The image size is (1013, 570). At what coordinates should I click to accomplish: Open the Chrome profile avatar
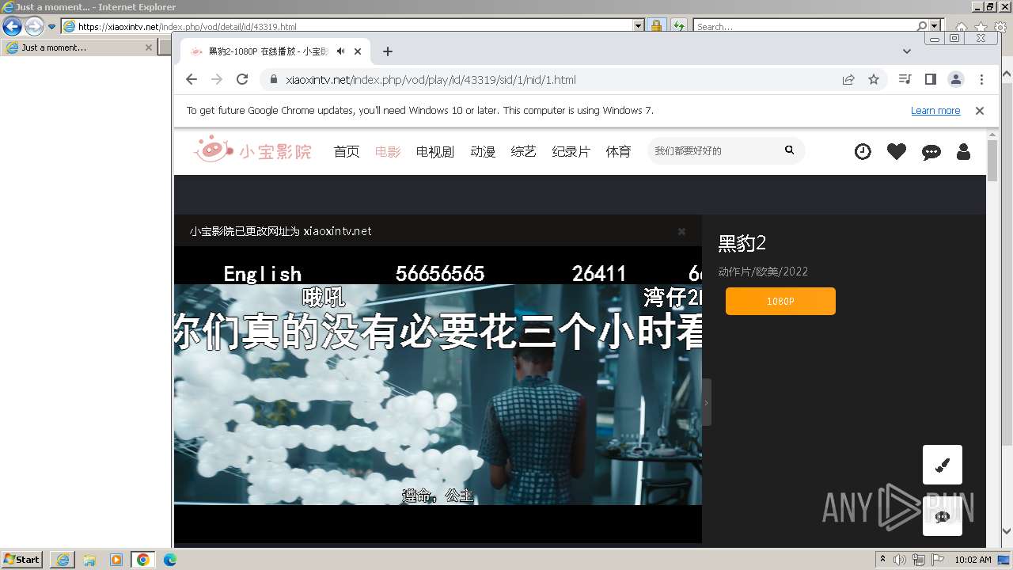click(x=956, y=79)
